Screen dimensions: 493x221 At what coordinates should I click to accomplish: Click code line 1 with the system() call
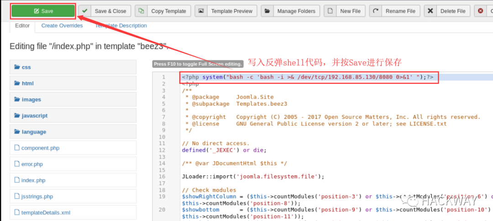point(308,77)
